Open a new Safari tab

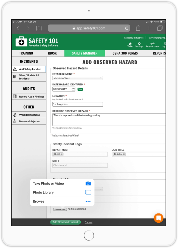pyautogui.click(x=149, y=28)
